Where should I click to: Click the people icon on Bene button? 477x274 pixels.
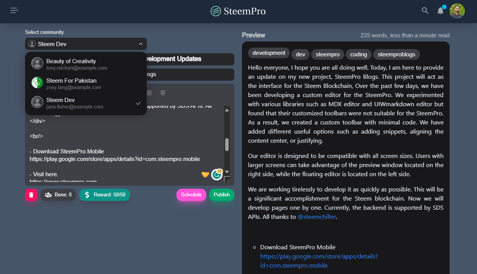[x=48, y=195]
